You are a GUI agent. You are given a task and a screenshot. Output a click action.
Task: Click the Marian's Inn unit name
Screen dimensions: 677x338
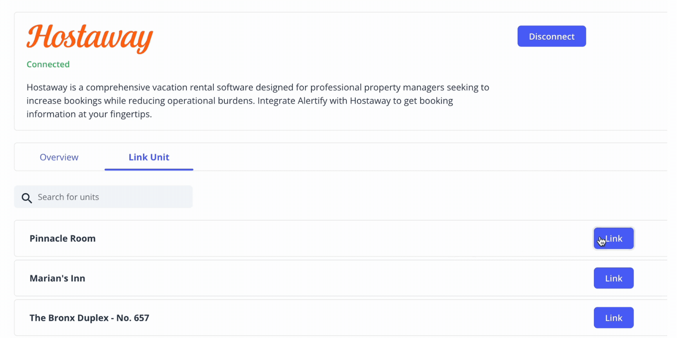[57, 279]
